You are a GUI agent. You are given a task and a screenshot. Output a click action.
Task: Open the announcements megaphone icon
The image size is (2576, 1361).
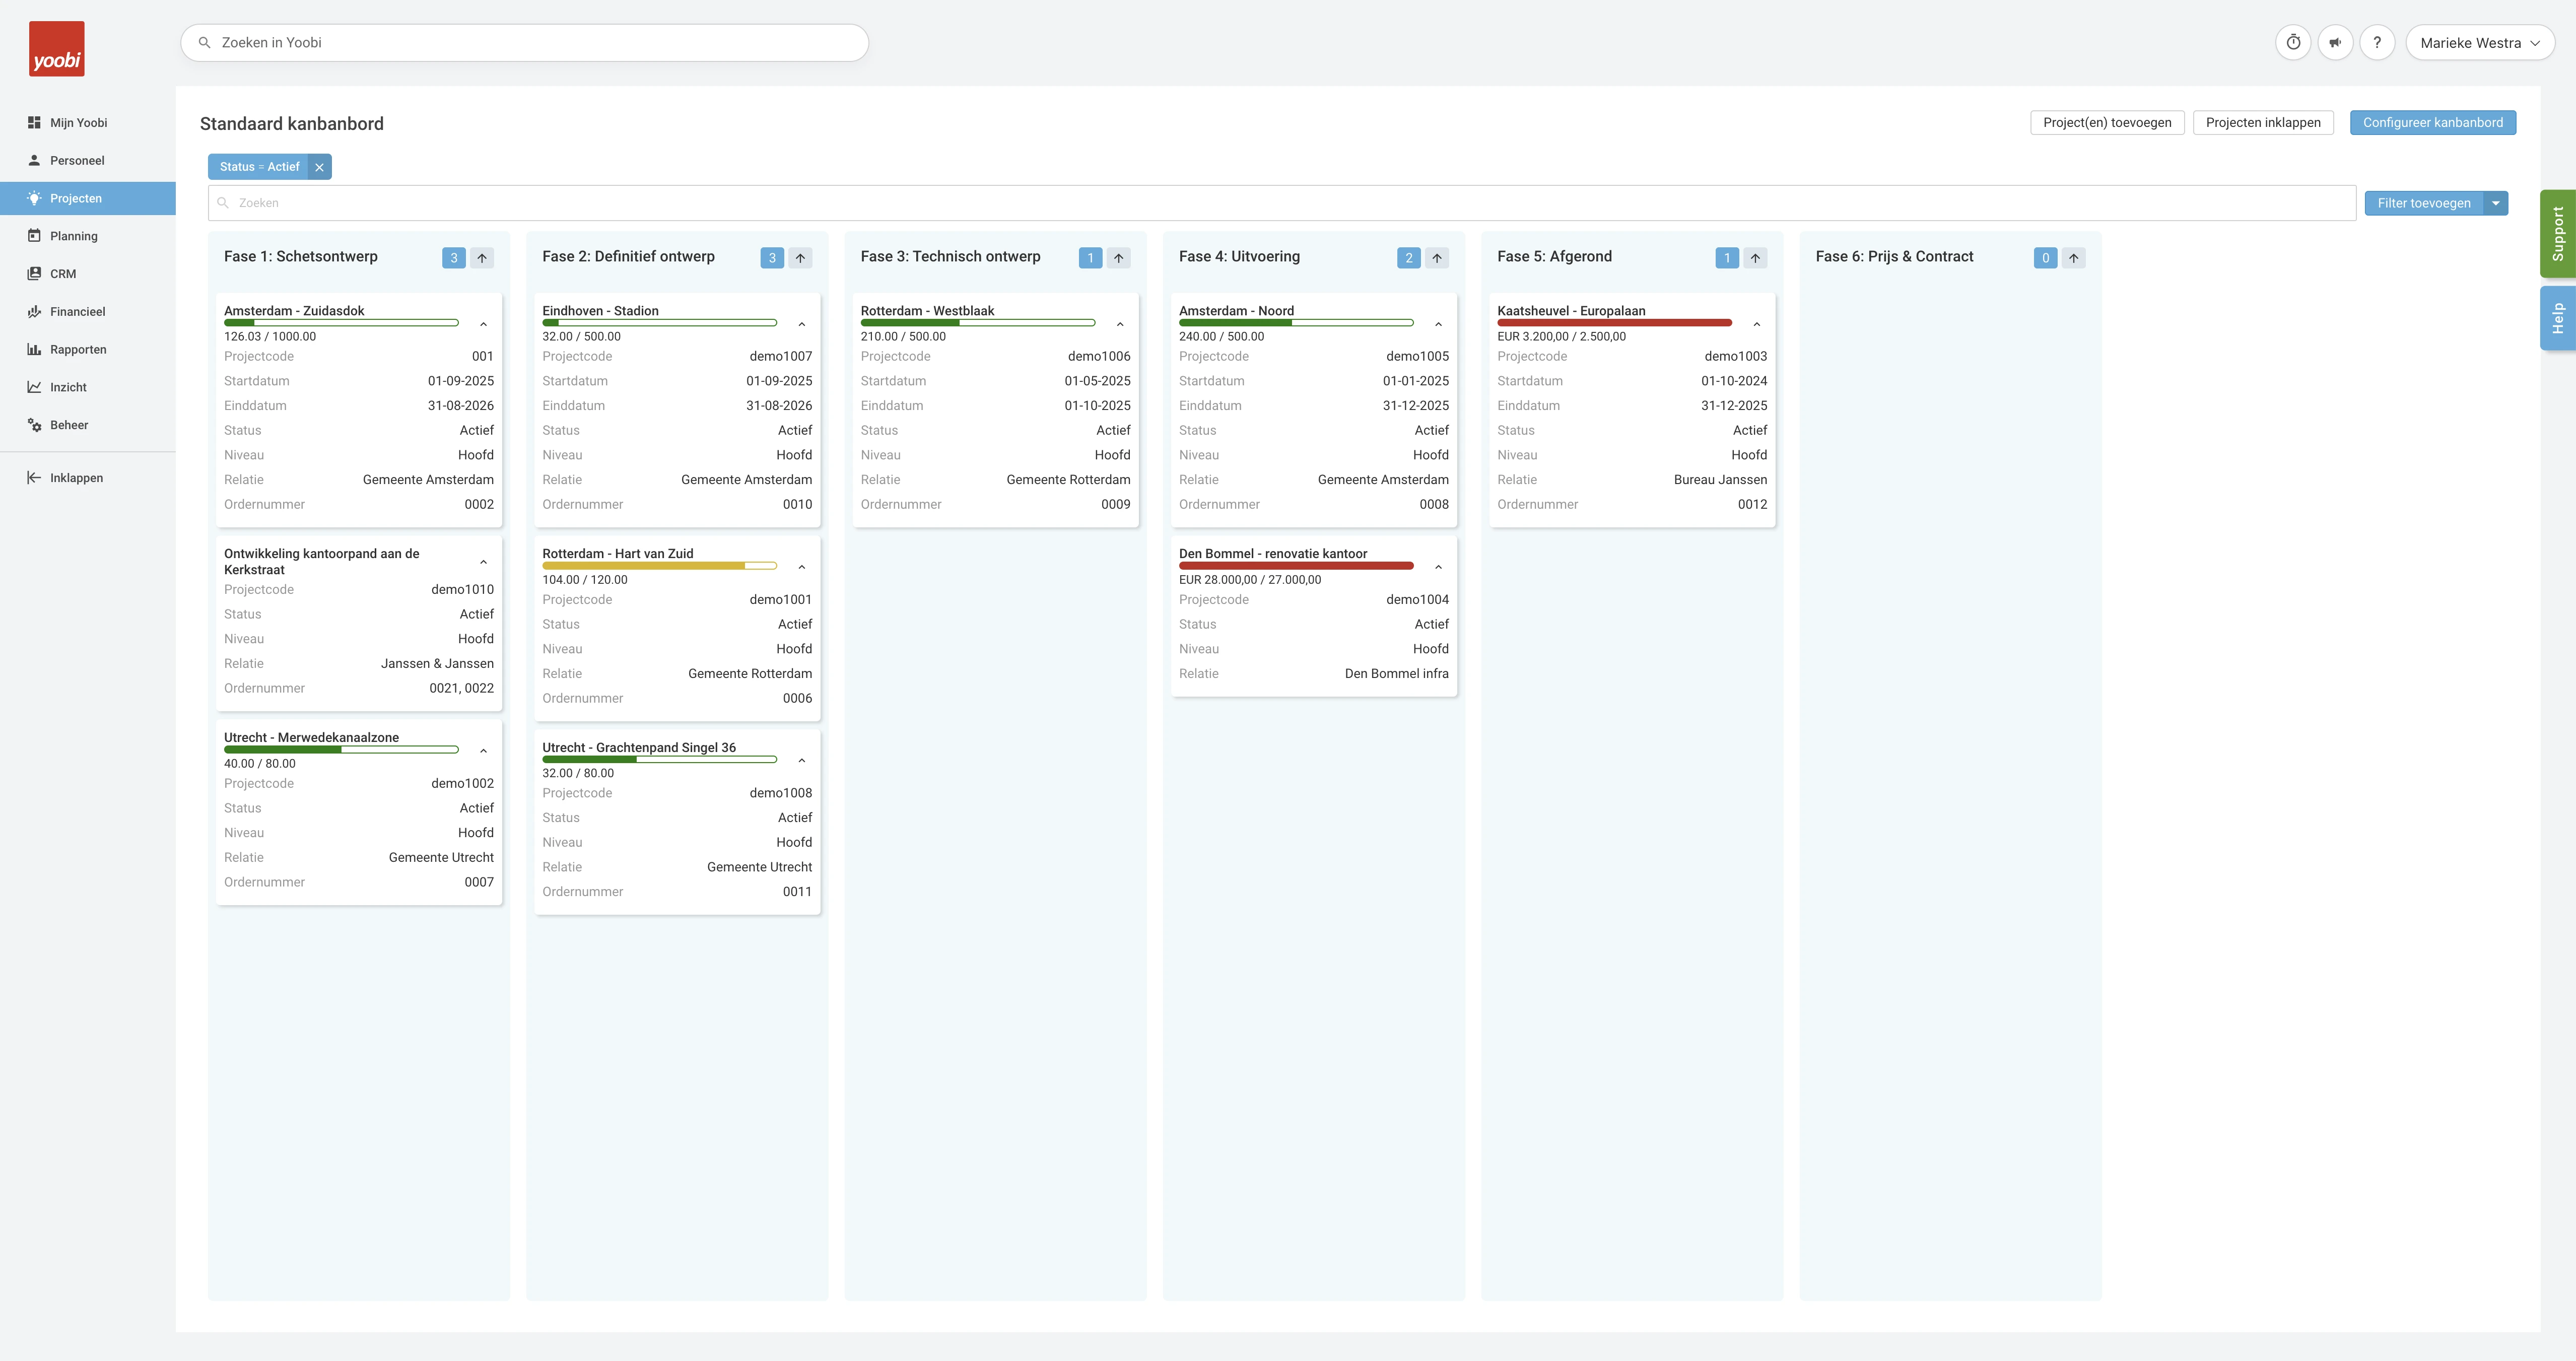2335,43
